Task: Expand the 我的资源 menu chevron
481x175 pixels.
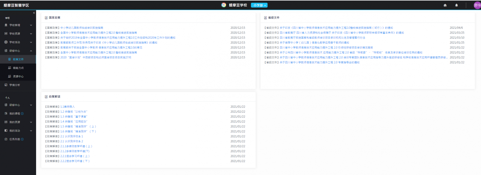Action: tap(31, 122)
